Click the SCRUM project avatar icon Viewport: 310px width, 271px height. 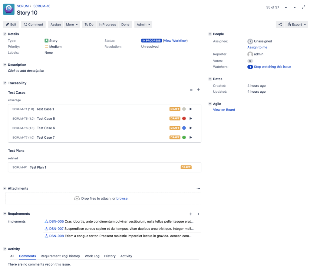click(x=9, y=9)
